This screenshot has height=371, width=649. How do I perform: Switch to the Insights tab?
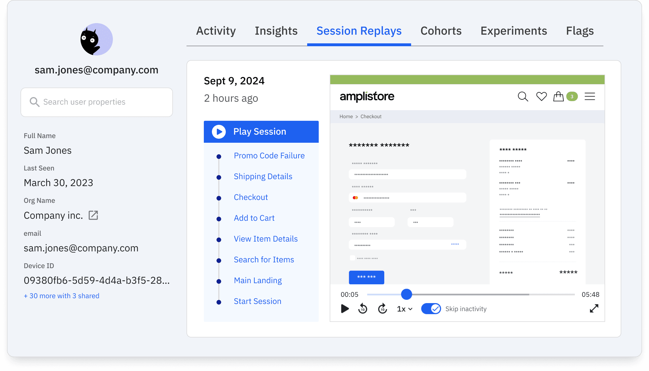tap(276, 31)
